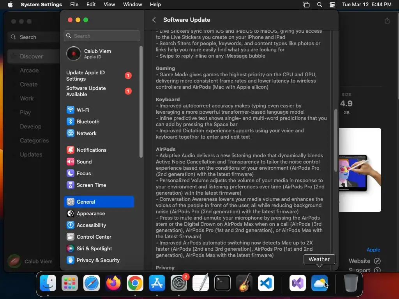Image resolution: width=399 pixels, height=299 pixels.
Task: Open purple Visual Studio Dock icon
Action: point(298,283)
